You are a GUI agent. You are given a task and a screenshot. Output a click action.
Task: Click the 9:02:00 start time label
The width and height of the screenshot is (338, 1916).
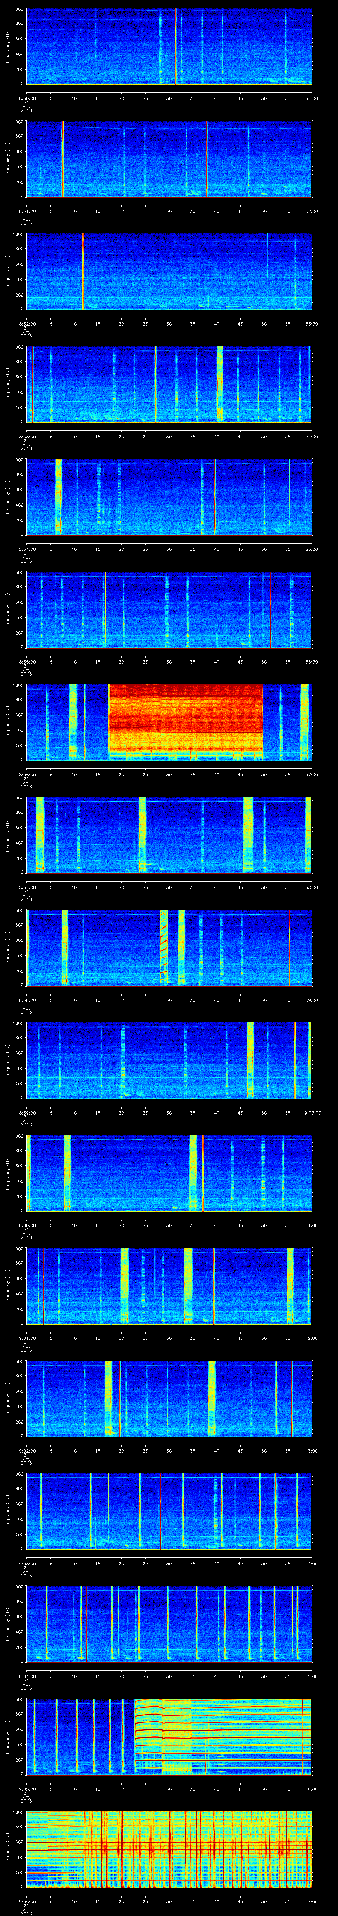click(x=27, y=1450)
